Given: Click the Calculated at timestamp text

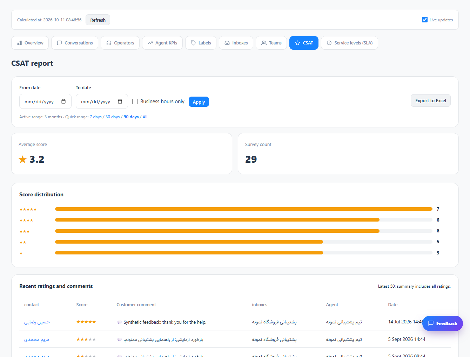Looking at the screenshot, I should pos(49,20).
